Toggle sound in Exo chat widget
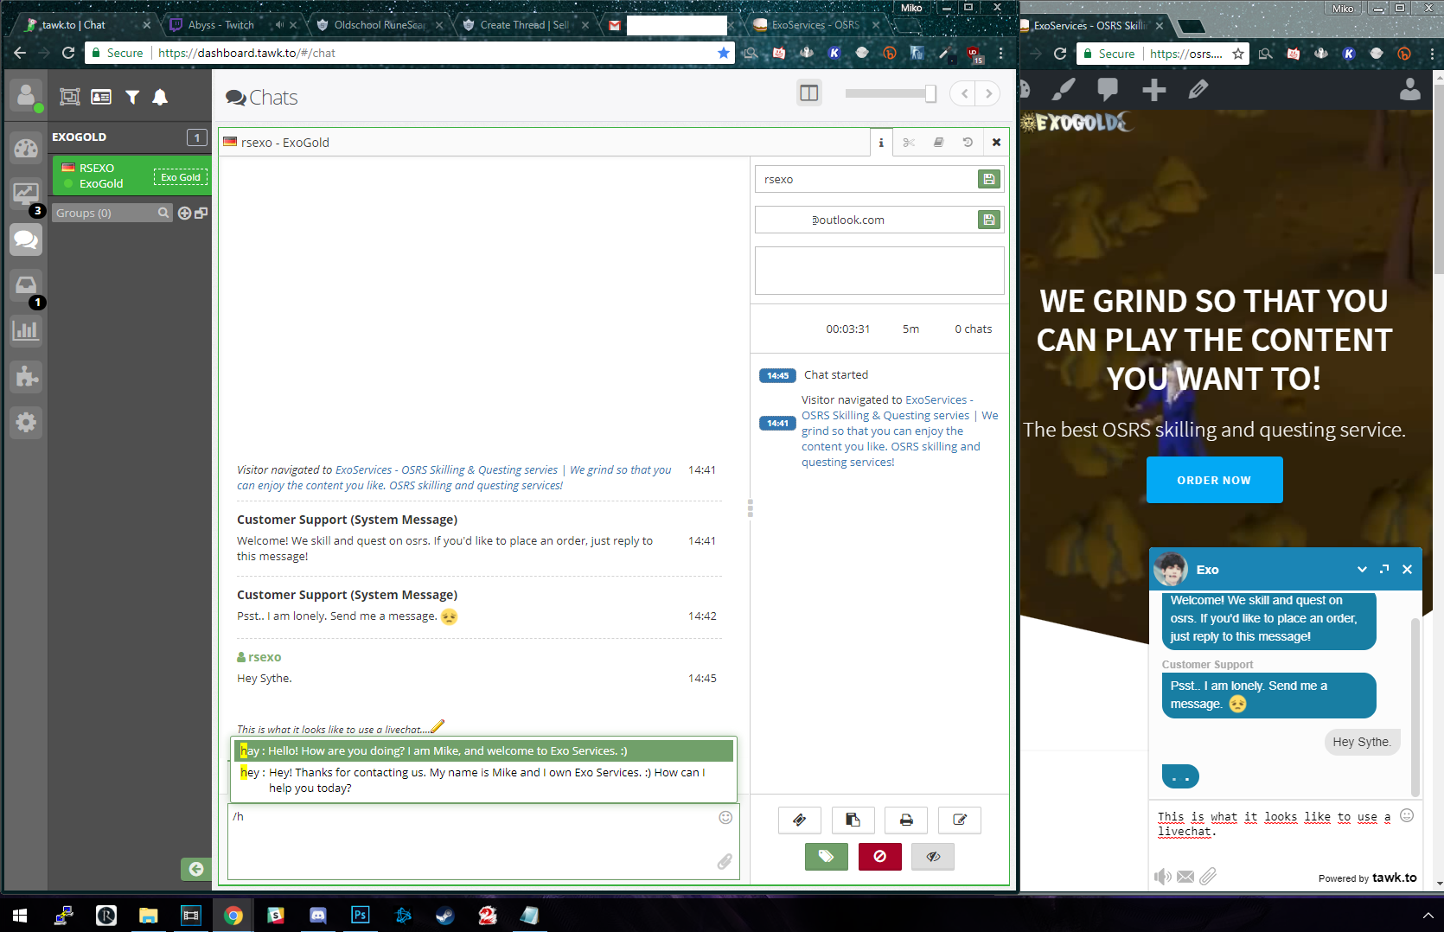 coord(1163,877)
